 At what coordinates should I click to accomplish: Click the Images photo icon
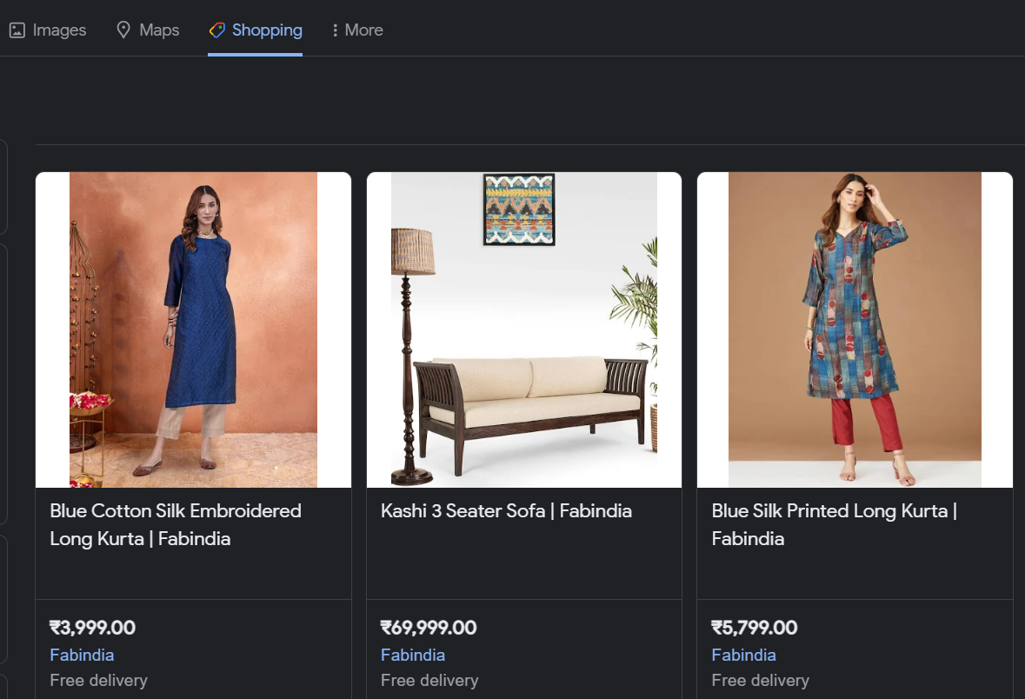pos(17,29)
